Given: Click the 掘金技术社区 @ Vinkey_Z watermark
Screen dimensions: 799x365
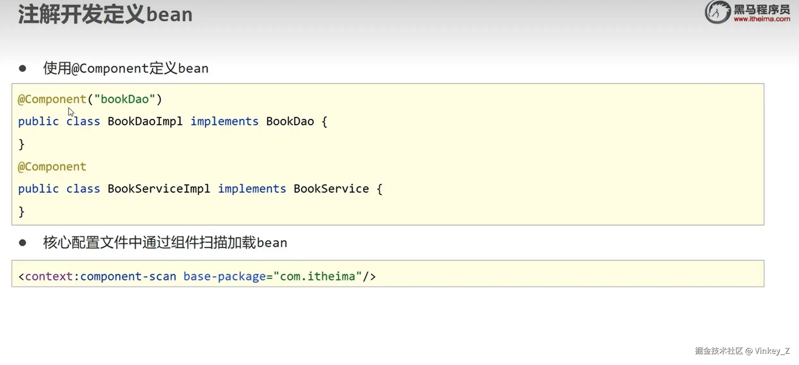Looking at the screenshot, I should (x=742, y=351).
